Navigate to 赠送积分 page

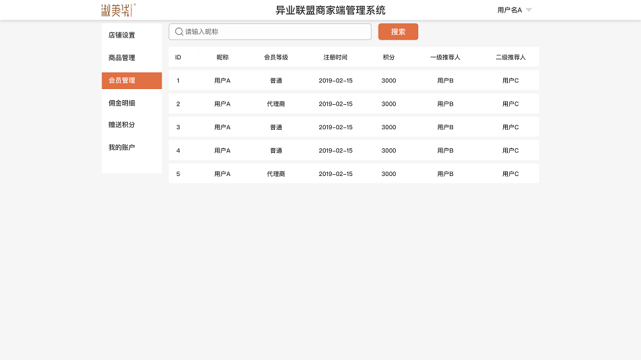122,125
